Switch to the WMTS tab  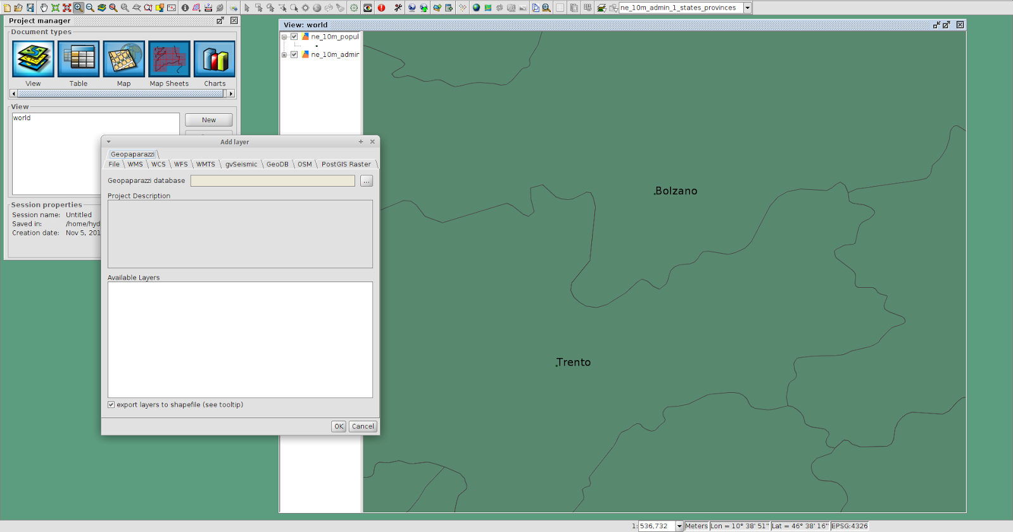coord(206,164)
